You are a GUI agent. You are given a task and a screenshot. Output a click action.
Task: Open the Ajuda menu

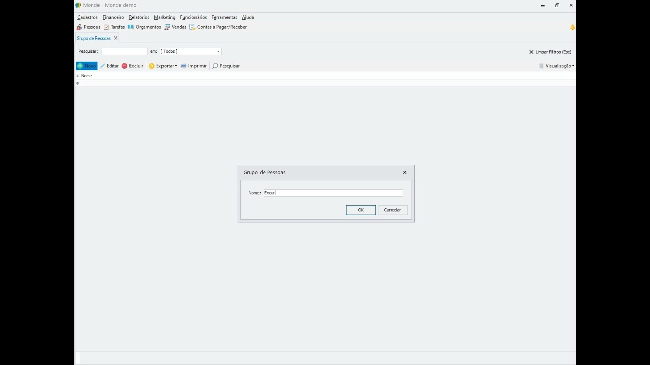pos(248,17)
